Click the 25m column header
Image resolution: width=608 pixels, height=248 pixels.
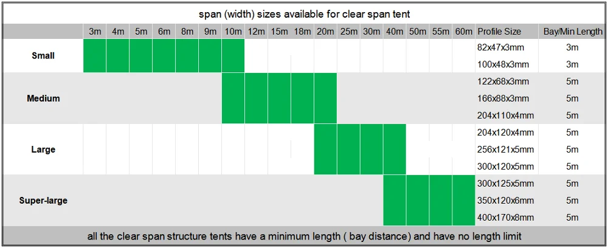[x=348, y=32]
